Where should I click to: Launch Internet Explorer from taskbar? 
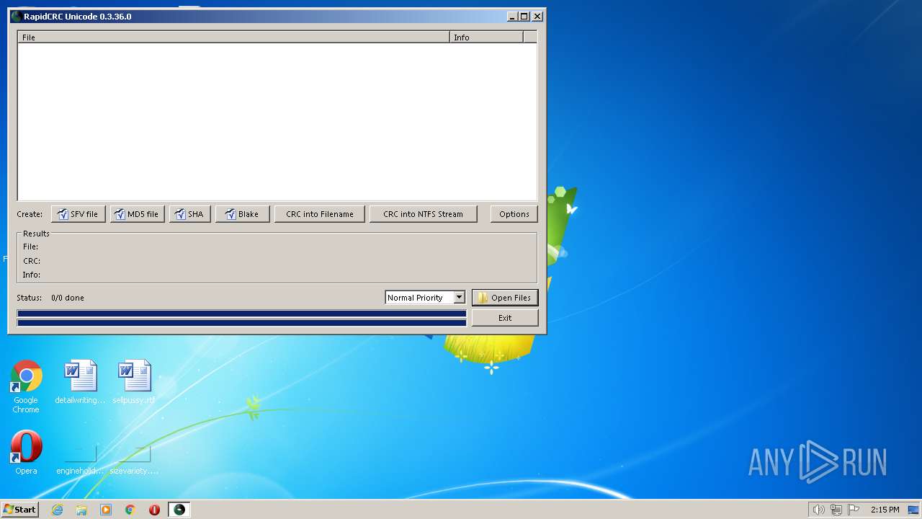(57, 510)
